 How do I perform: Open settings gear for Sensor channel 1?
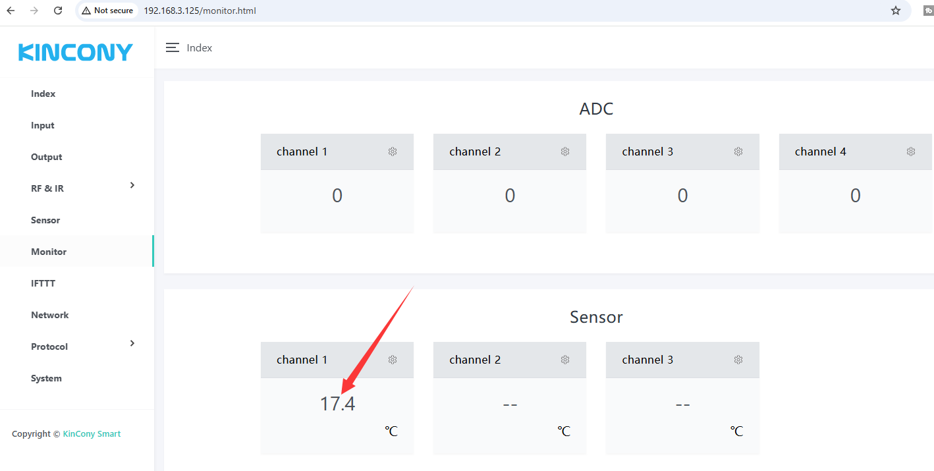[393, 360]
